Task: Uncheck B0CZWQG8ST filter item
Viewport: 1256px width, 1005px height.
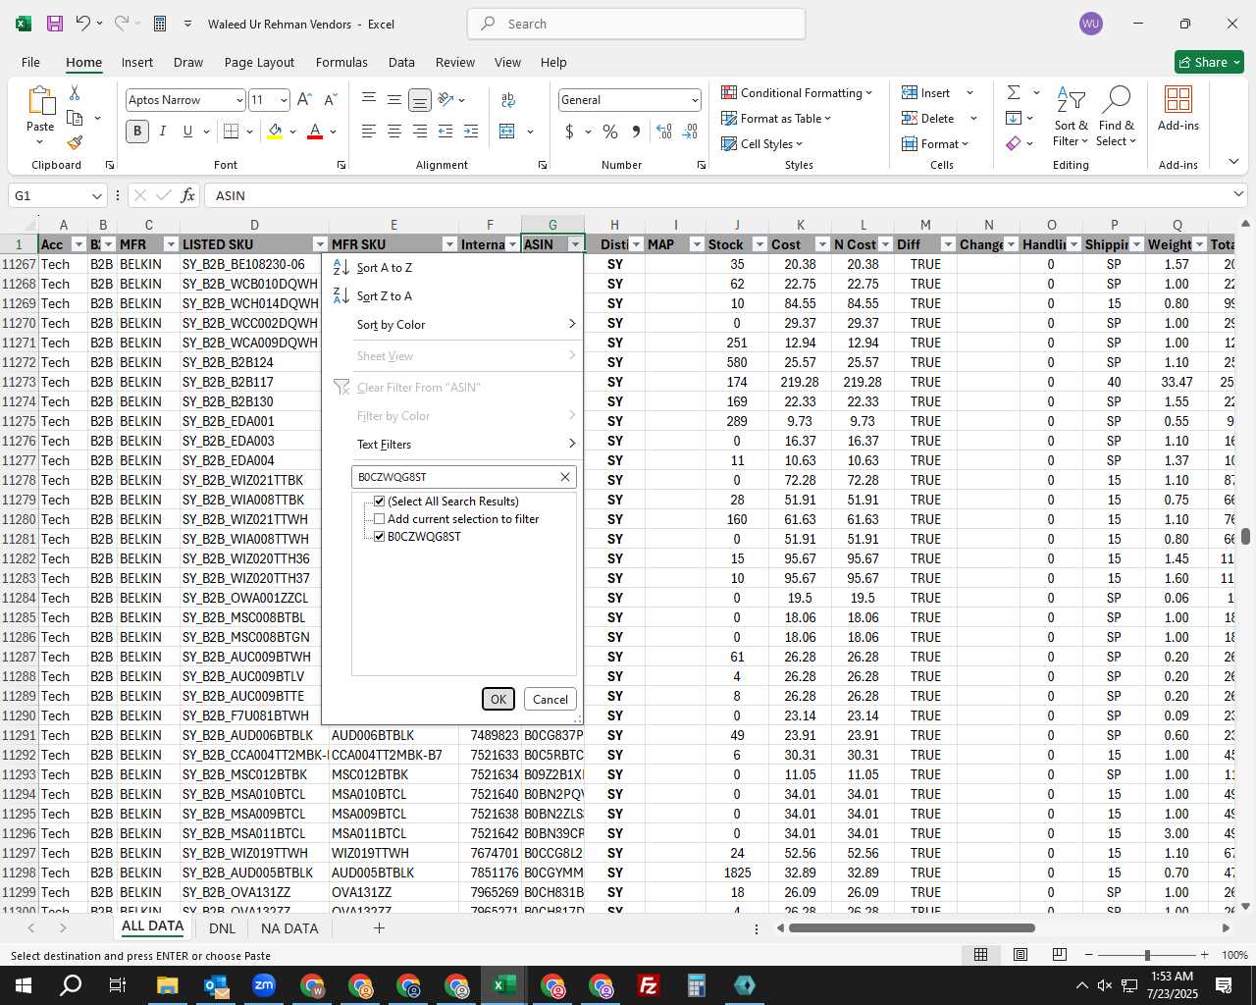Action: pyautogui.click(x=380, y=536)
